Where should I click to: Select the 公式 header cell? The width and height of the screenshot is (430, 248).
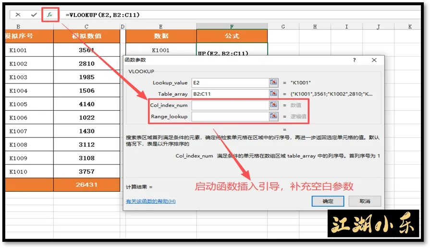pyautogui.click(x=232, y=36)
